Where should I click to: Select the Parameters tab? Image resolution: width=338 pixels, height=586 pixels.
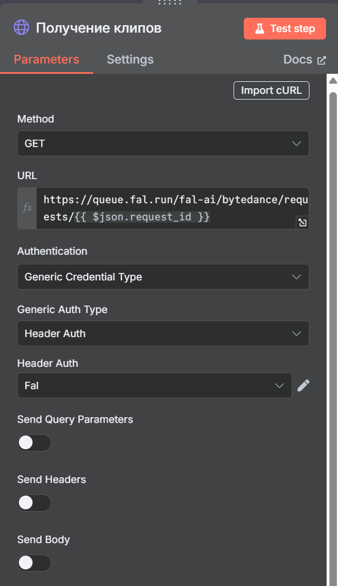47,60
